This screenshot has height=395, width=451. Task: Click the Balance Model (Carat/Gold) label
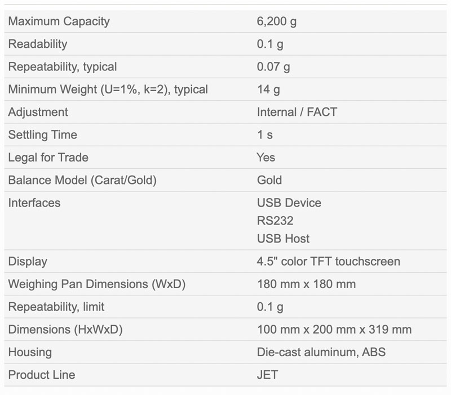pos(82,180)
